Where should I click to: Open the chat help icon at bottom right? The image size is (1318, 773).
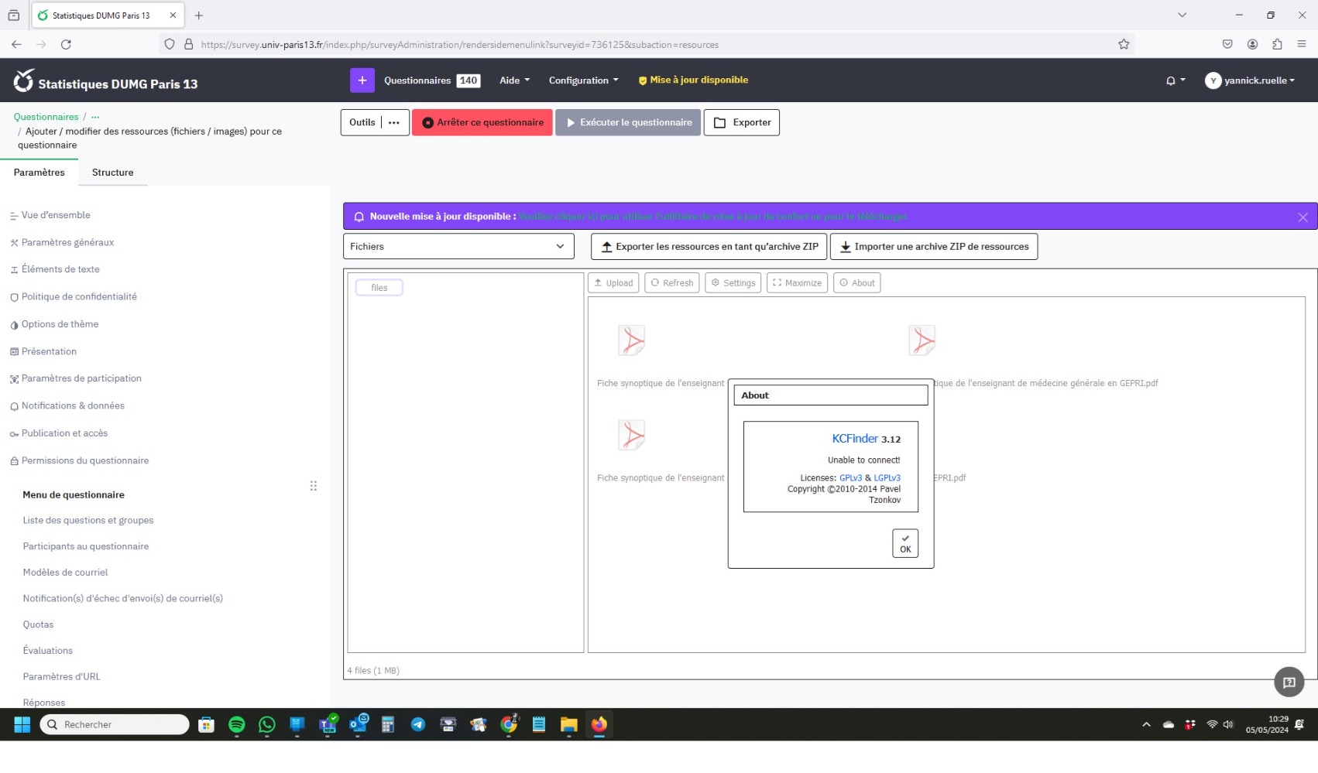(x=1289, y=682)
